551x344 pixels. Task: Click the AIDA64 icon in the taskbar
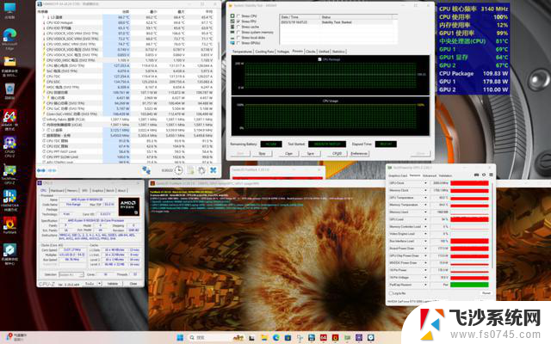point(324,338)
